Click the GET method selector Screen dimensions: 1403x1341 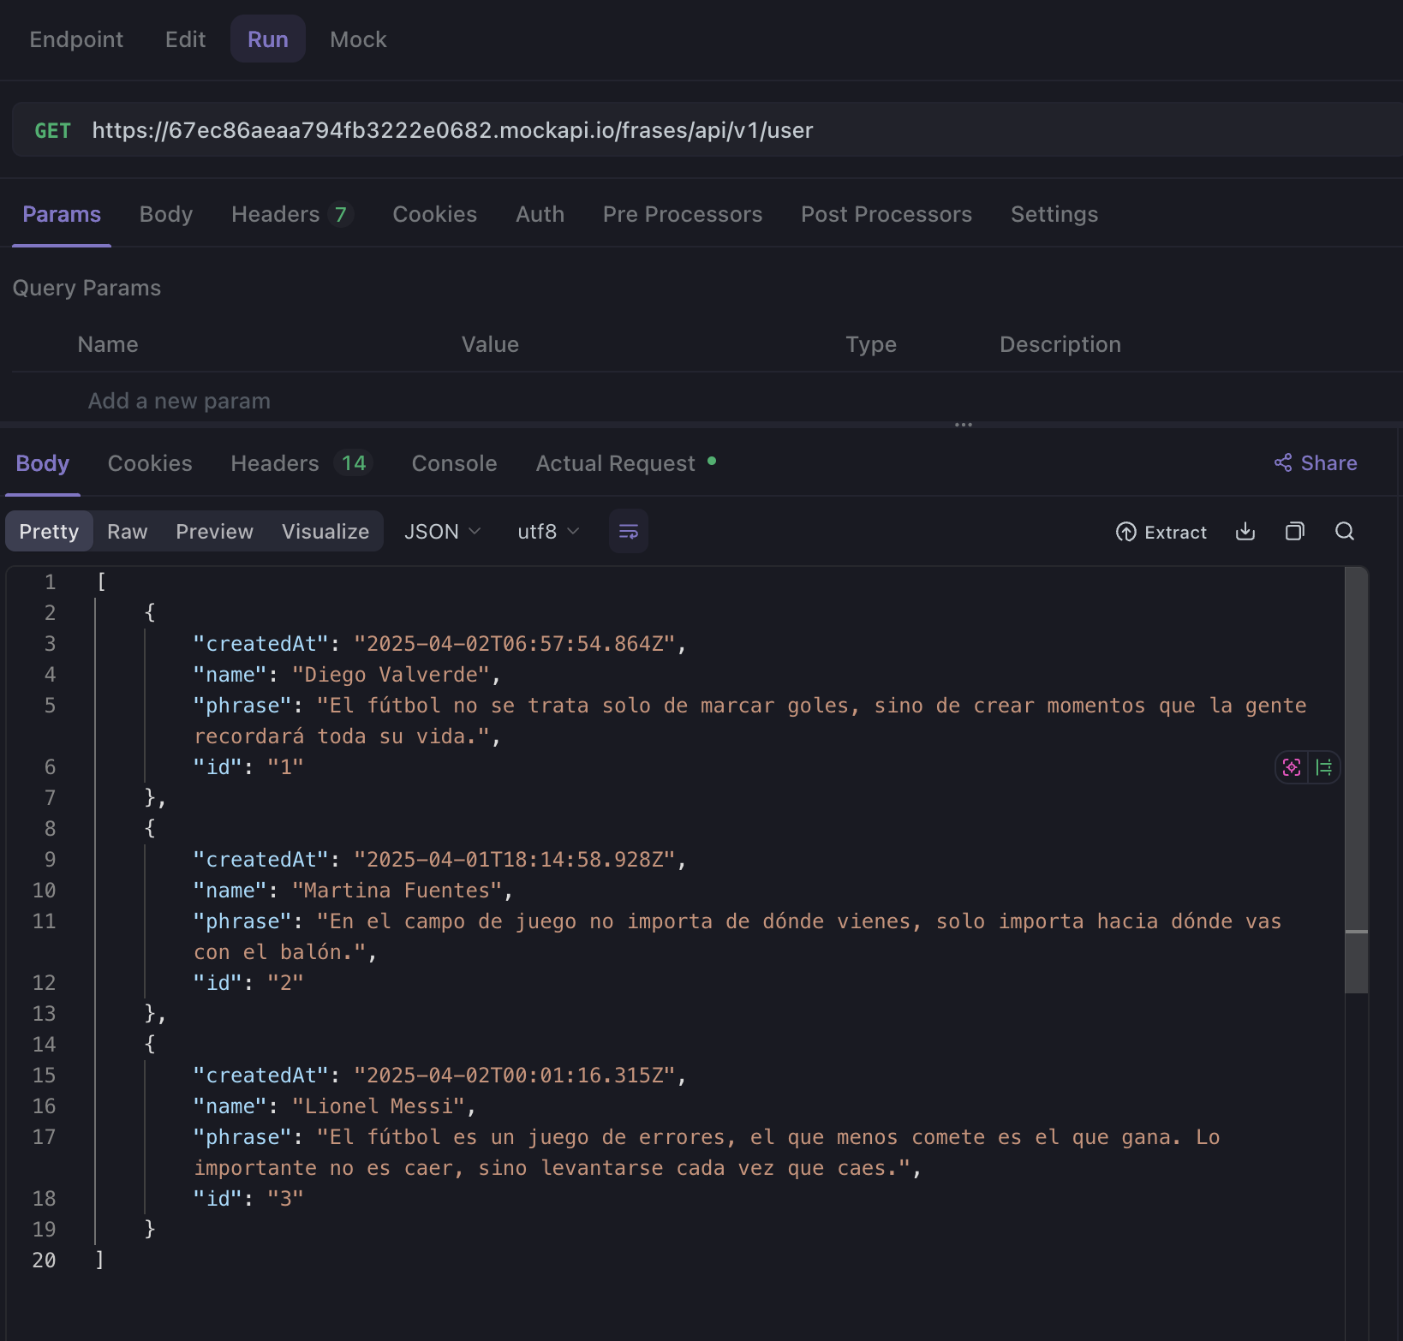tap(52, 130)
